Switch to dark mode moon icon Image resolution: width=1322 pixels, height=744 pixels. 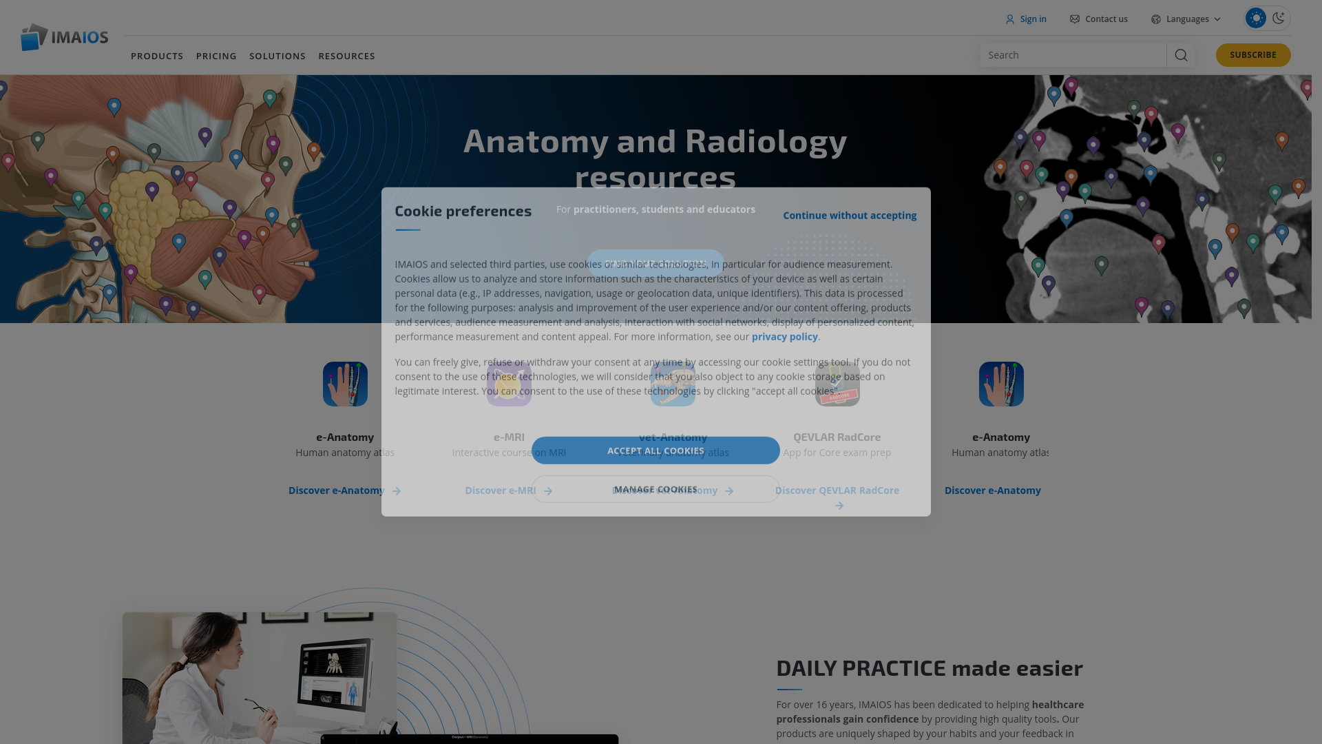(1279, 18)
